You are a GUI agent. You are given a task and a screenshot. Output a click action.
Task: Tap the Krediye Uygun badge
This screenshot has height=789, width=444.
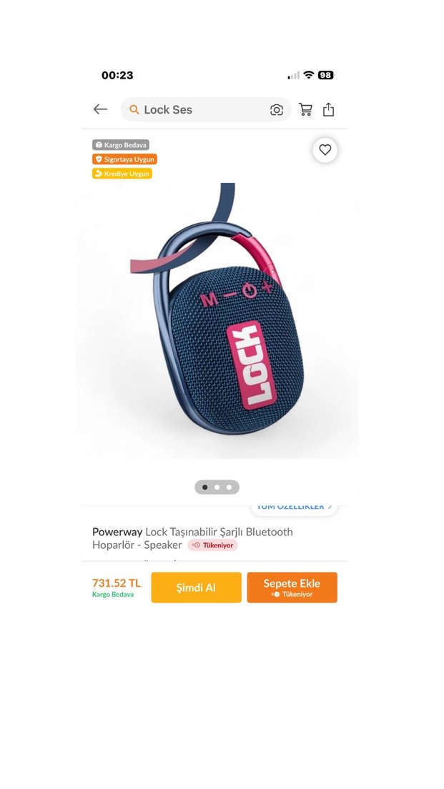pos(122,174)
